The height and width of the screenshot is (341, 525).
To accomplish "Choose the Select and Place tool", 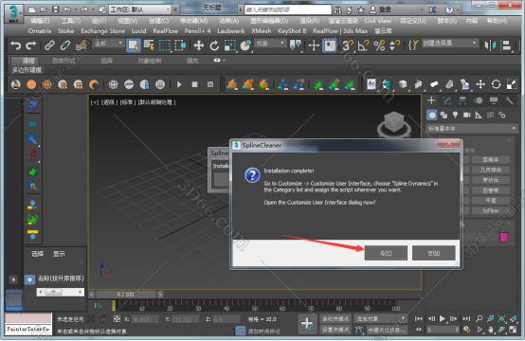I will (x=245, y=45).
